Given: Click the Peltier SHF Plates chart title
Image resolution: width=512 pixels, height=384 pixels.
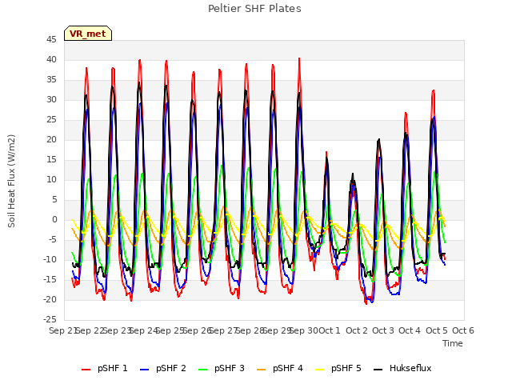Looking at the screenshot, I should point(254,9).
